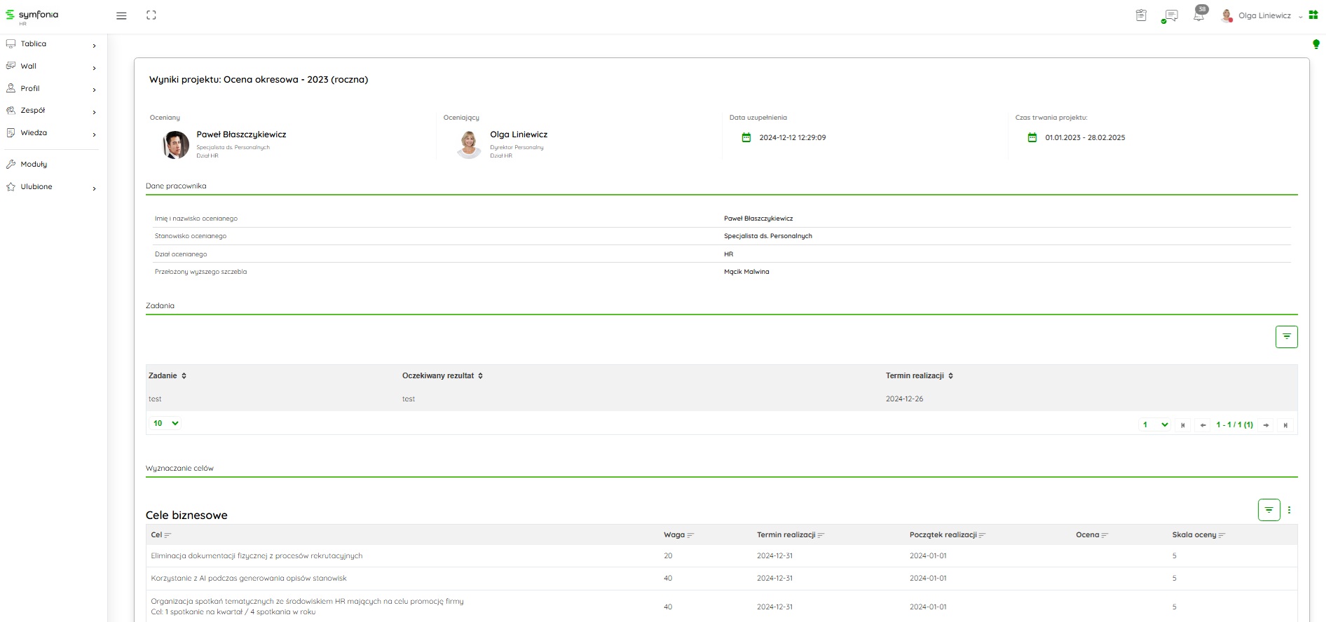Open the notifications bell
The width and height of the screenshot is (1326, 622).
(1198, 15)
